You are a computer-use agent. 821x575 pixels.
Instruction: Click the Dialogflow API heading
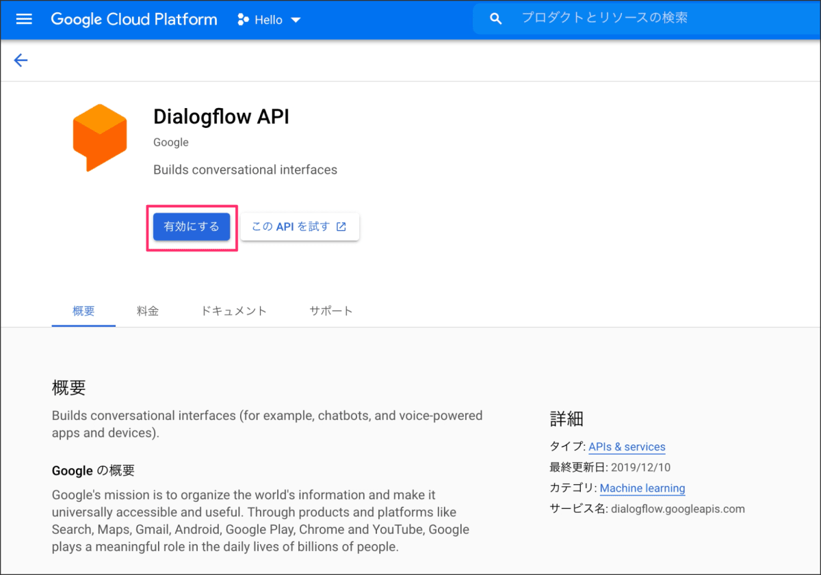click(x=221, y=117)
